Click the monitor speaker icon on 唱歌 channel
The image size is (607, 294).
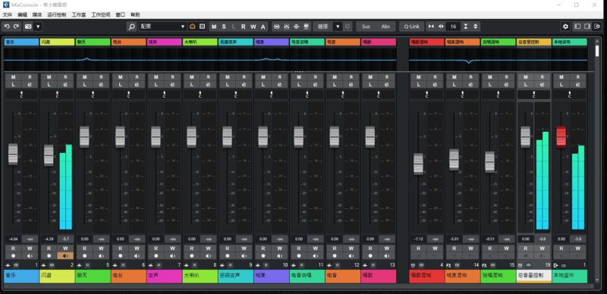tap(386, 255)
